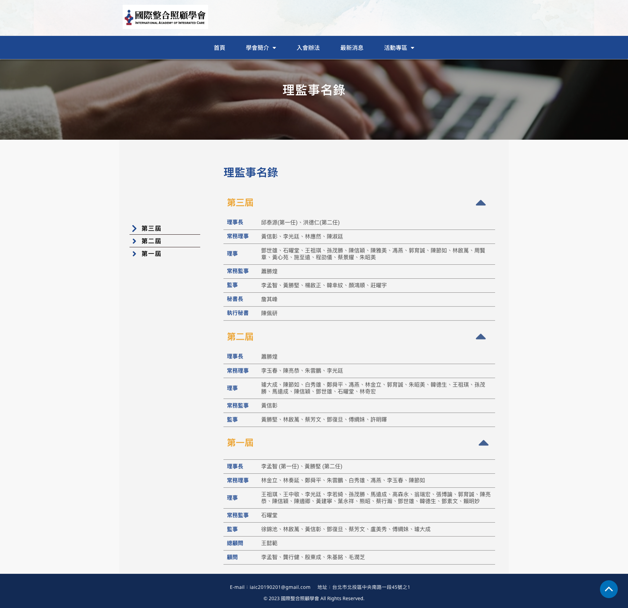Open the 入會辦法 menu item
Viewport: 628px width, 608px height.
pos(308,48)
